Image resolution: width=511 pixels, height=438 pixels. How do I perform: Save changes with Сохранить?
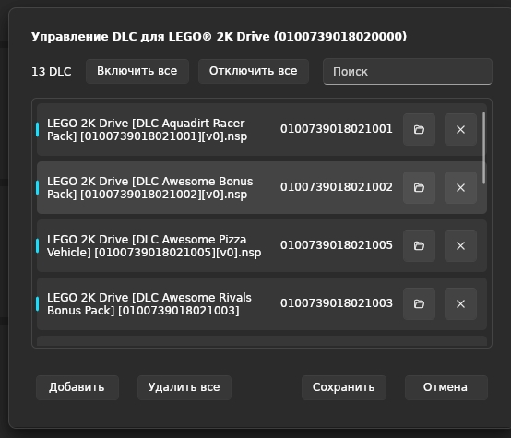tap(343, 387)
